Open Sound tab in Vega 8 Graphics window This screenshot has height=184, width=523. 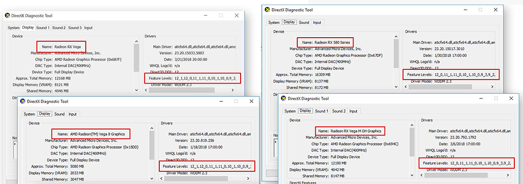59,114
